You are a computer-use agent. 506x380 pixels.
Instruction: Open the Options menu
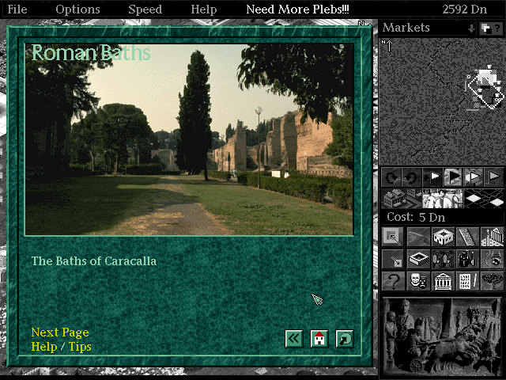click(x=77, y=9)
